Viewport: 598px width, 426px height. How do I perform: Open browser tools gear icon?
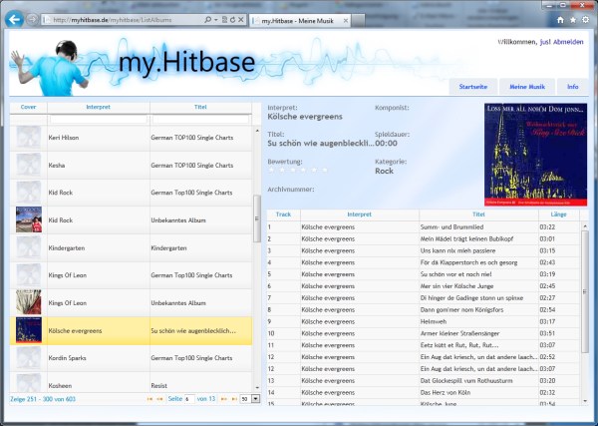coord(585,20)
